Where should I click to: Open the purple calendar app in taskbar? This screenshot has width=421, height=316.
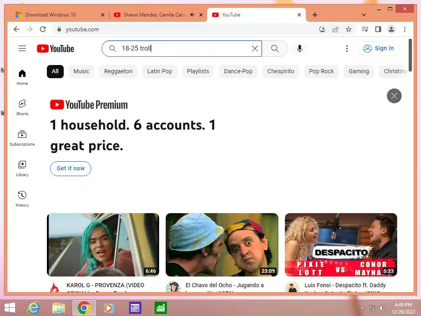pyautogui.click(x=135, y=308)
